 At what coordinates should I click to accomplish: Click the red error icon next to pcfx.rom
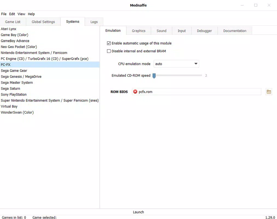135,92
